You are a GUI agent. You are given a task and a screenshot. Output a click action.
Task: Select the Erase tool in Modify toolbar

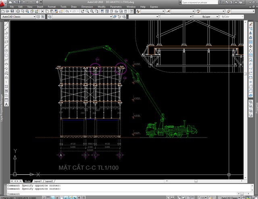pos(251,24)
